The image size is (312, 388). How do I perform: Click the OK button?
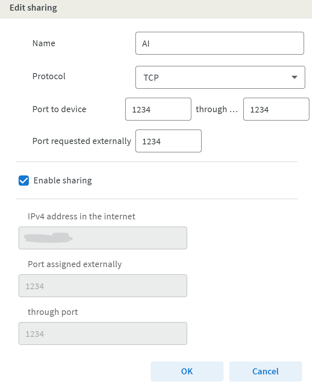coord(187,371)
